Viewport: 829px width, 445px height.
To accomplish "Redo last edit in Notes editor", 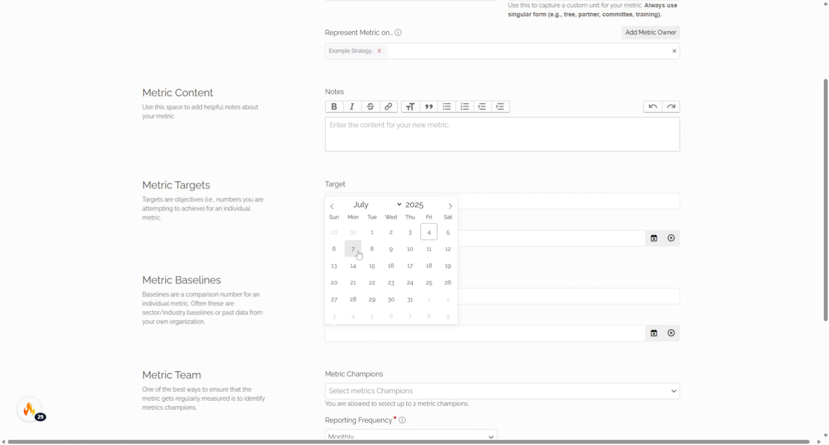I will [x=671, y=107].
